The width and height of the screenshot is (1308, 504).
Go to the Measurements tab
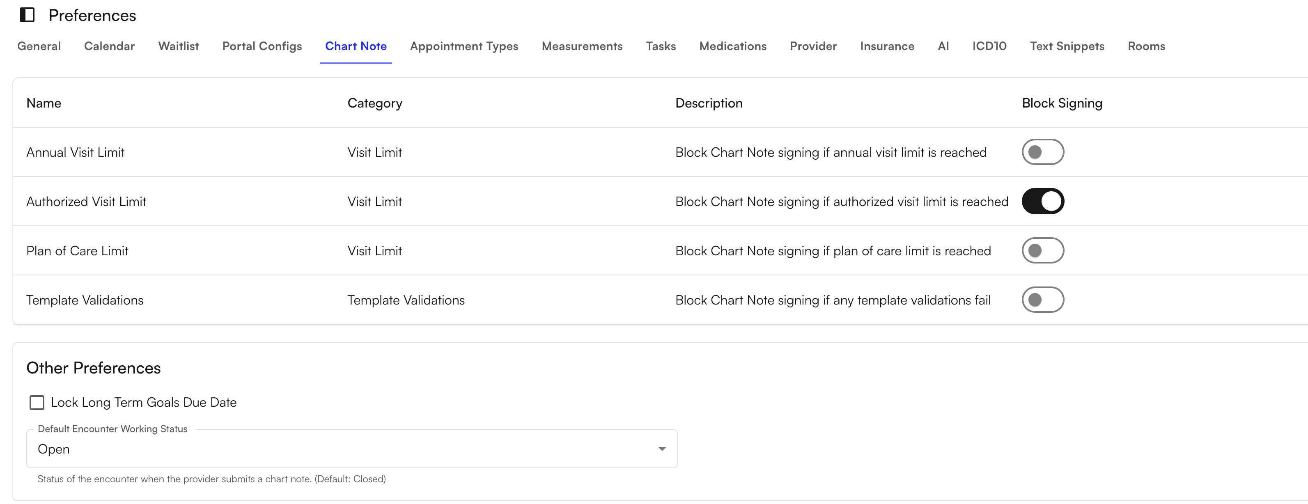[582, 46]
